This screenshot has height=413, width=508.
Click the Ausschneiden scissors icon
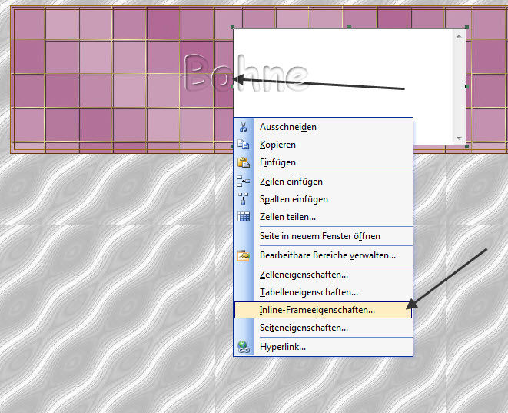point(244,127)
